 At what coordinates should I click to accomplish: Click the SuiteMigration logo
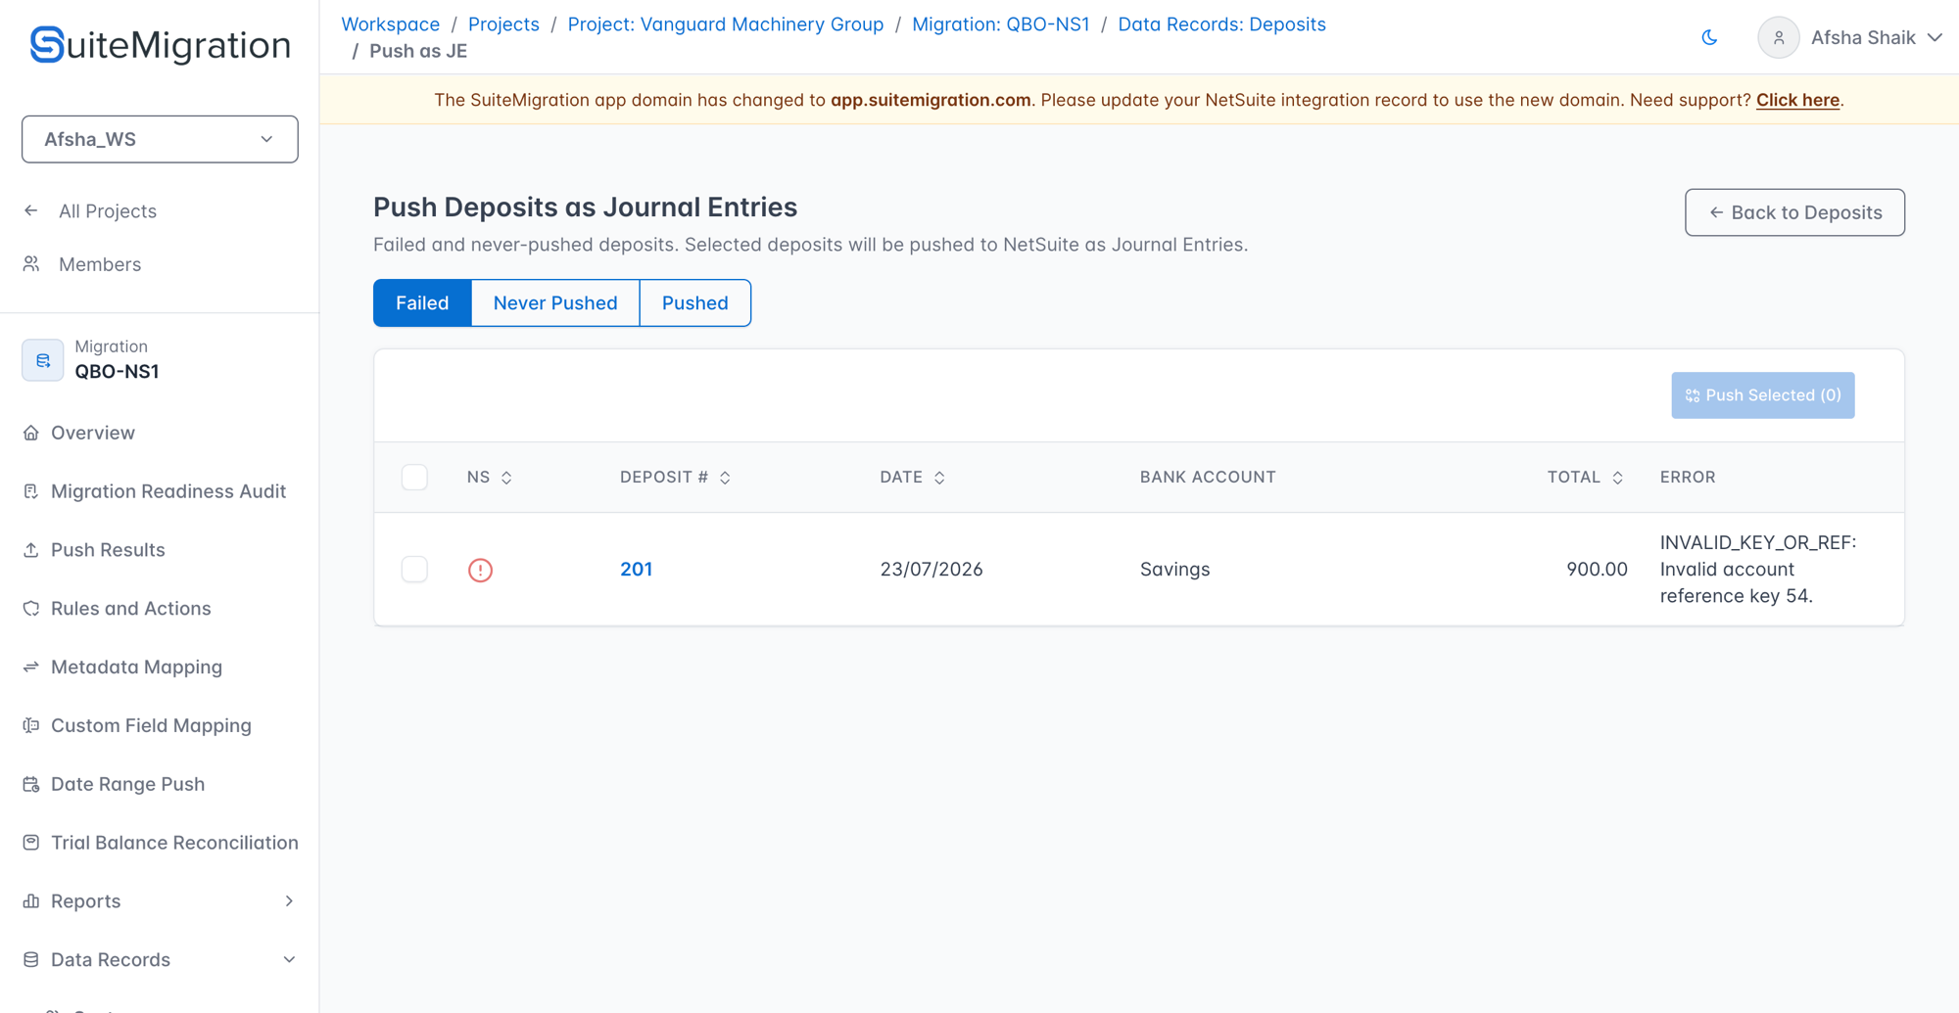point(160,45)
